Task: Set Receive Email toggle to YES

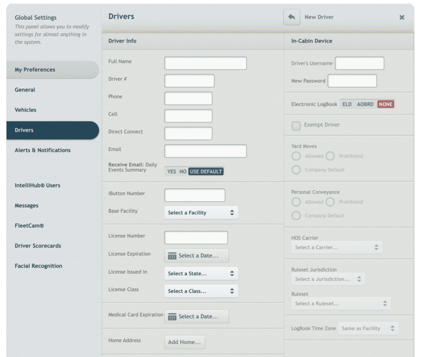Action: point(171,171)
